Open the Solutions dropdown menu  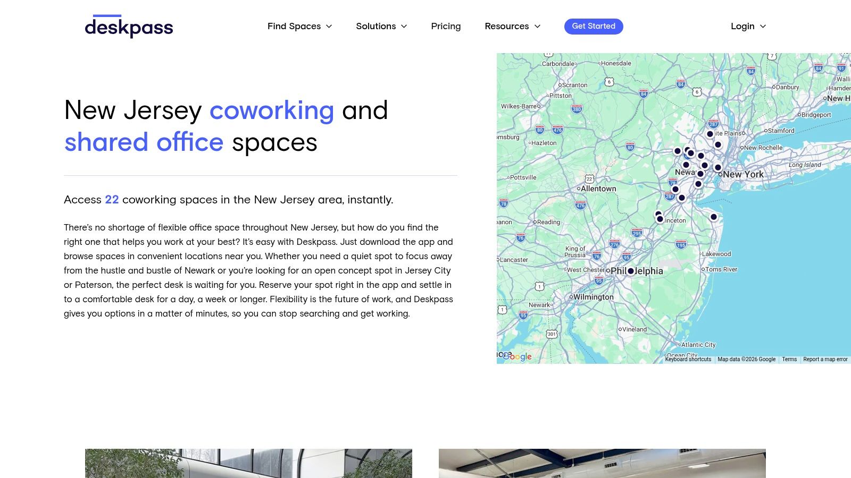381,26
